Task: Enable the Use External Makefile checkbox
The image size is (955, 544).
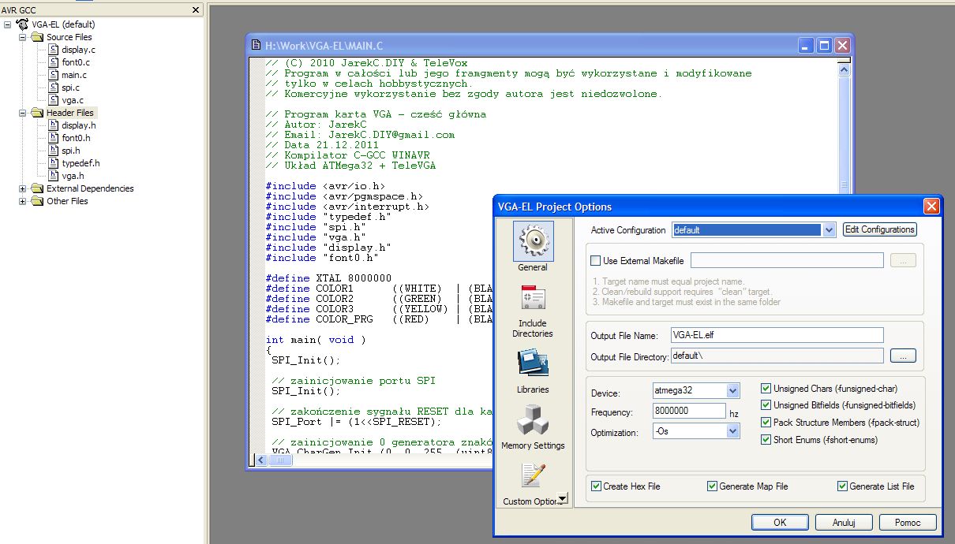Action: pos(596,261)
